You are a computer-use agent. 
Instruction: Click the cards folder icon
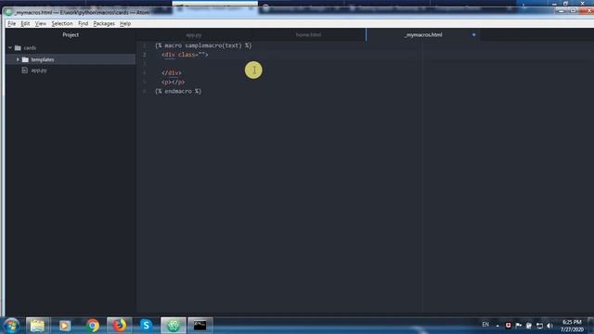pos(18,47)
